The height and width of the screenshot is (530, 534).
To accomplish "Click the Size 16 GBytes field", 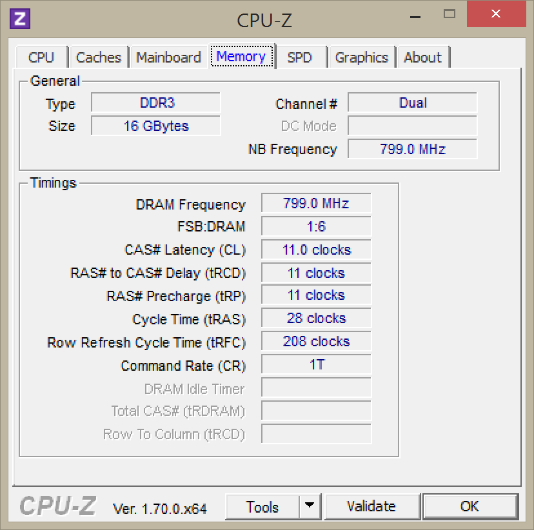I will coord(156,126).
